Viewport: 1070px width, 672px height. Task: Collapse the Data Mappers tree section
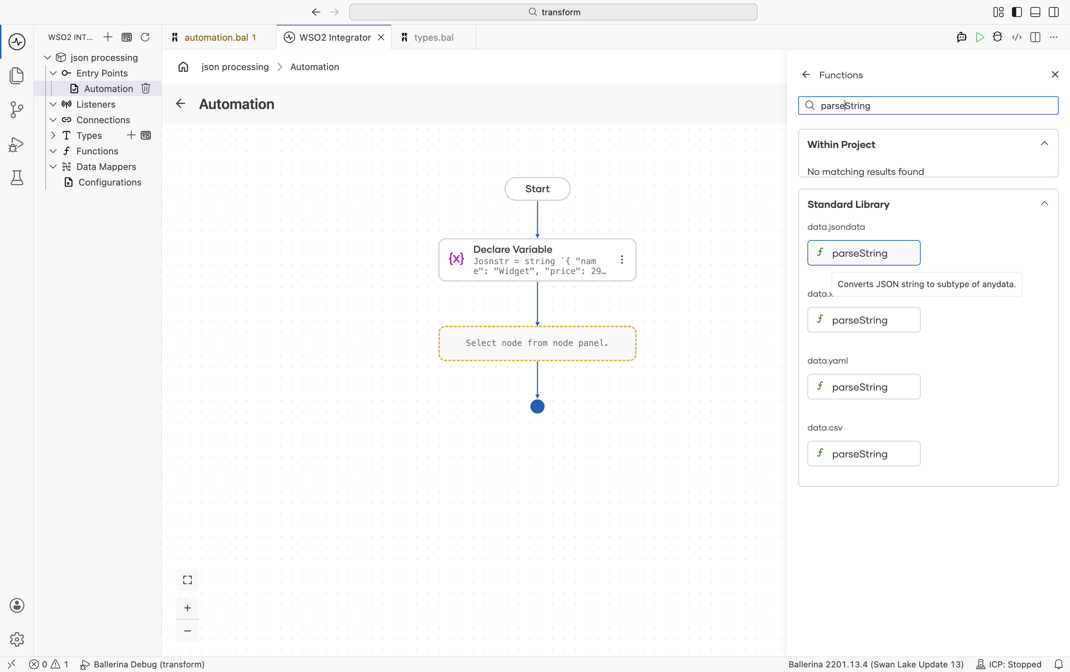[x=53, y=166]
